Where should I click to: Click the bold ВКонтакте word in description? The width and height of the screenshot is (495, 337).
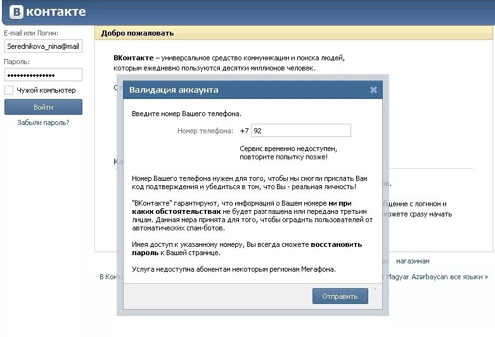click(134, 58)
